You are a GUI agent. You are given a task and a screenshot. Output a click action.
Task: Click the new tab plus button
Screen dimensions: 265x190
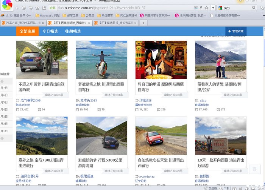coord(143,23)
